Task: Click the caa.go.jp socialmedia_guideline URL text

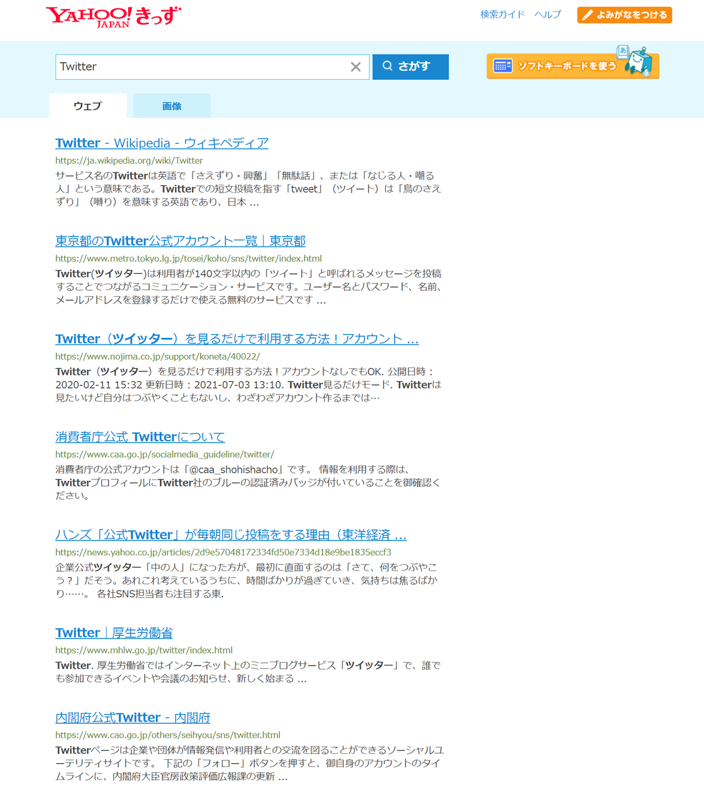Action: [x=164, y=455]
